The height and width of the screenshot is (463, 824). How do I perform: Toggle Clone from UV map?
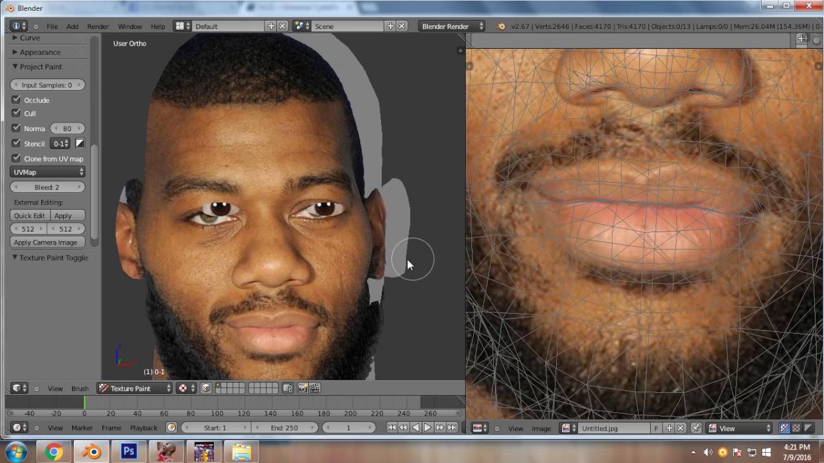click(17, 158)
